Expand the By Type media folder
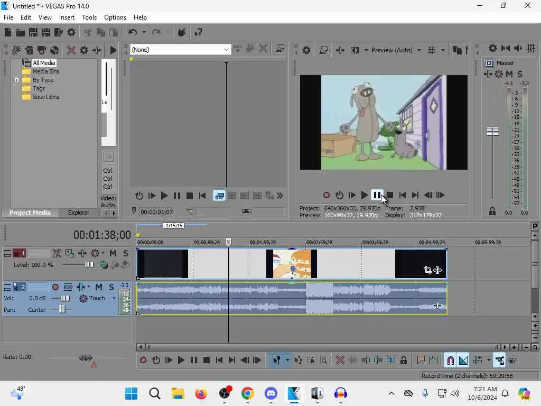 click(16, 80)
